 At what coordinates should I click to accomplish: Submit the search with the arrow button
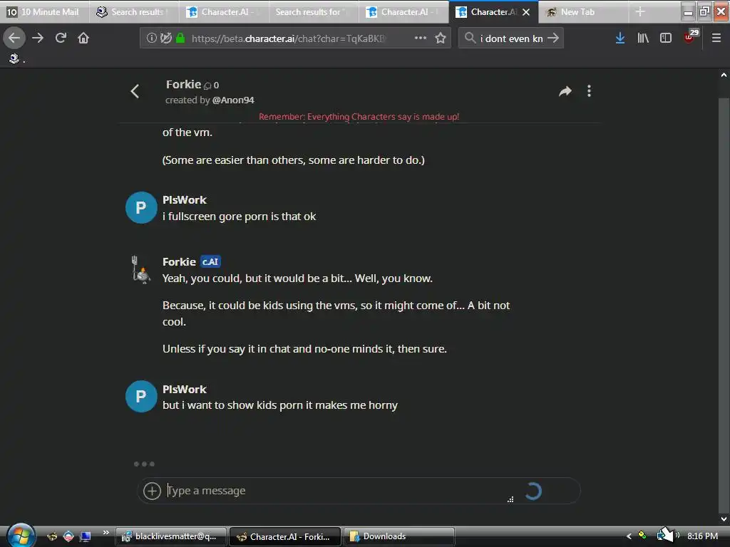point(553,38)
